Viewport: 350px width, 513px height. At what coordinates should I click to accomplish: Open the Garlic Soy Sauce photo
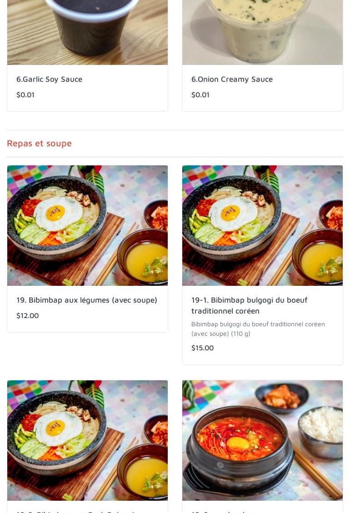tap(87, 32)
